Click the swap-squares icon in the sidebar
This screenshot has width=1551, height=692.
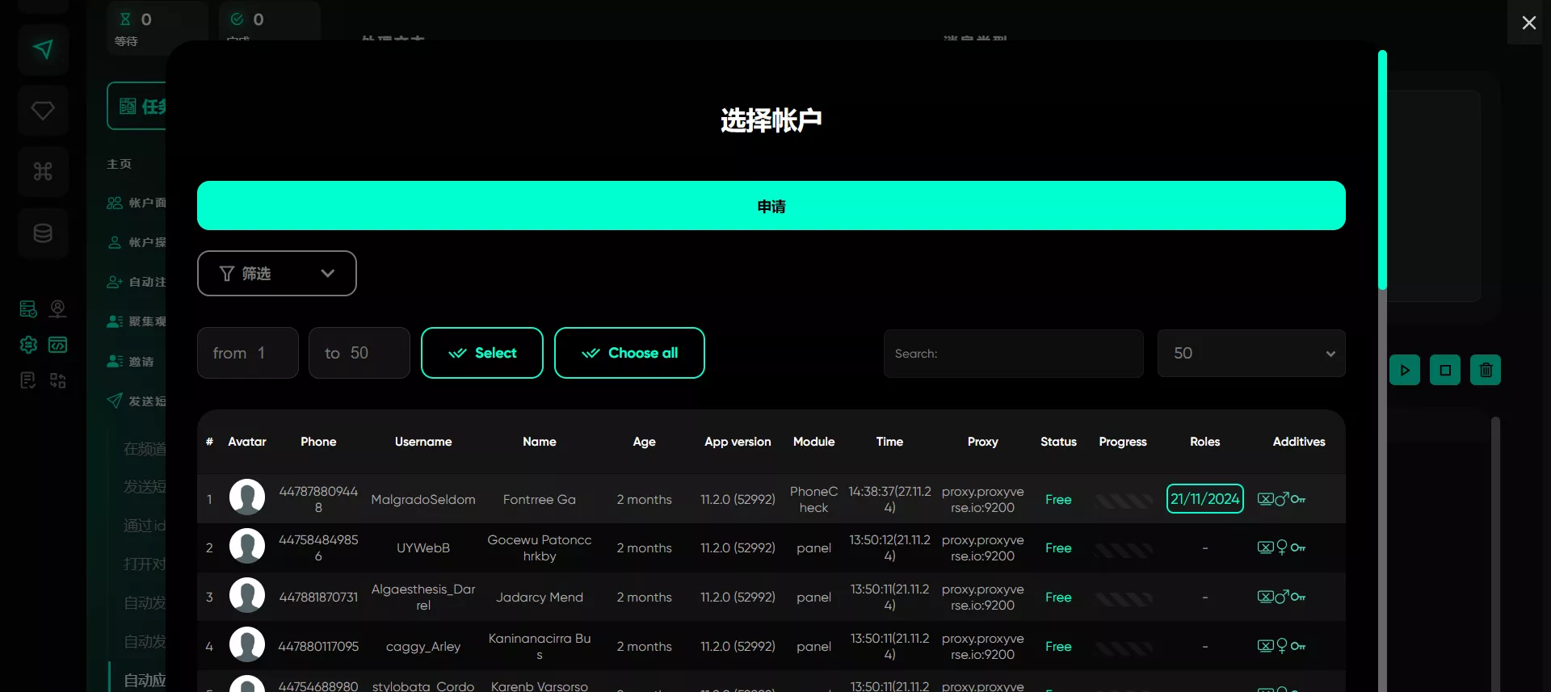tap(58, 380)
